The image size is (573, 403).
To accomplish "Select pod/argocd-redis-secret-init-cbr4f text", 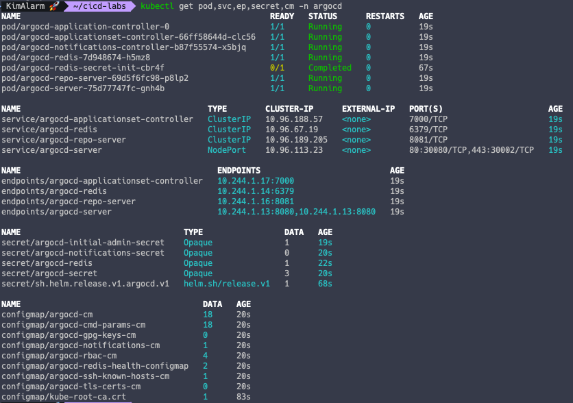I will tap(82, 68).
